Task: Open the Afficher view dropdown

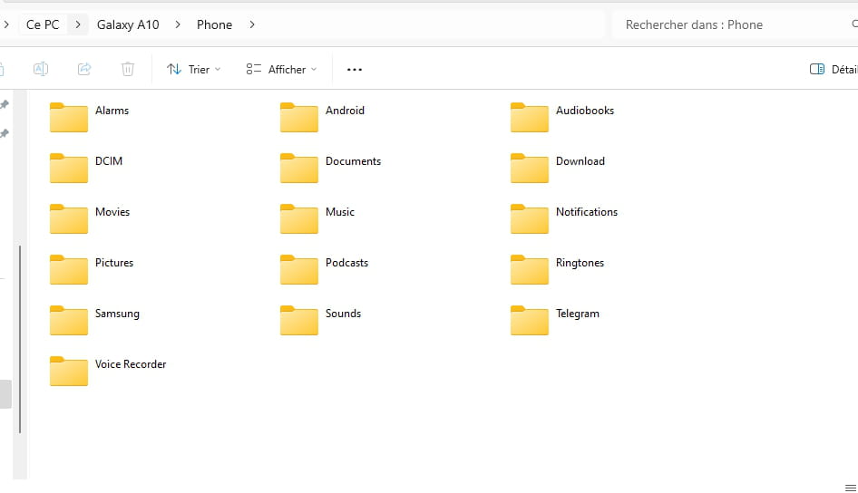Action: tap(281, 70)
